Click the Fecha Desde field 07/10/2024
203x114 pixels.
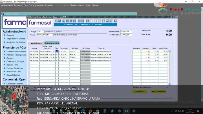click(x=126, y=32)
